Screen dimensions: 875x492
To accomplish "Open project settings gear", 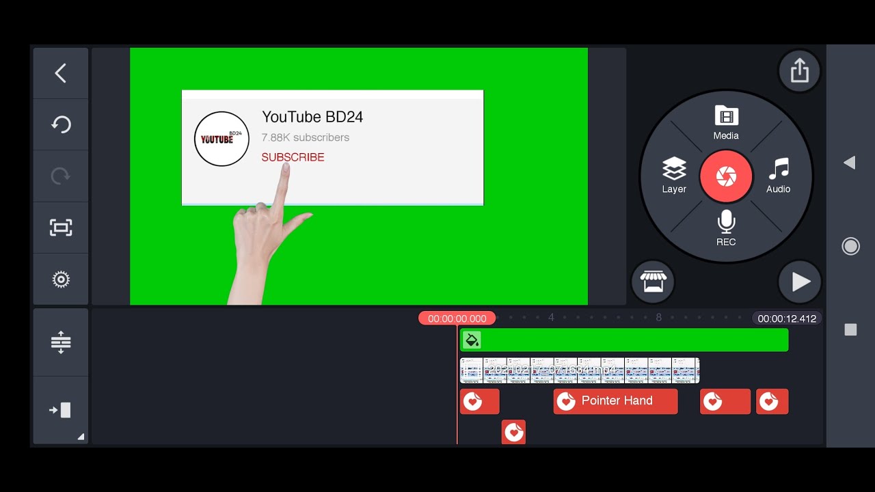I will click(x=61, y=279).
